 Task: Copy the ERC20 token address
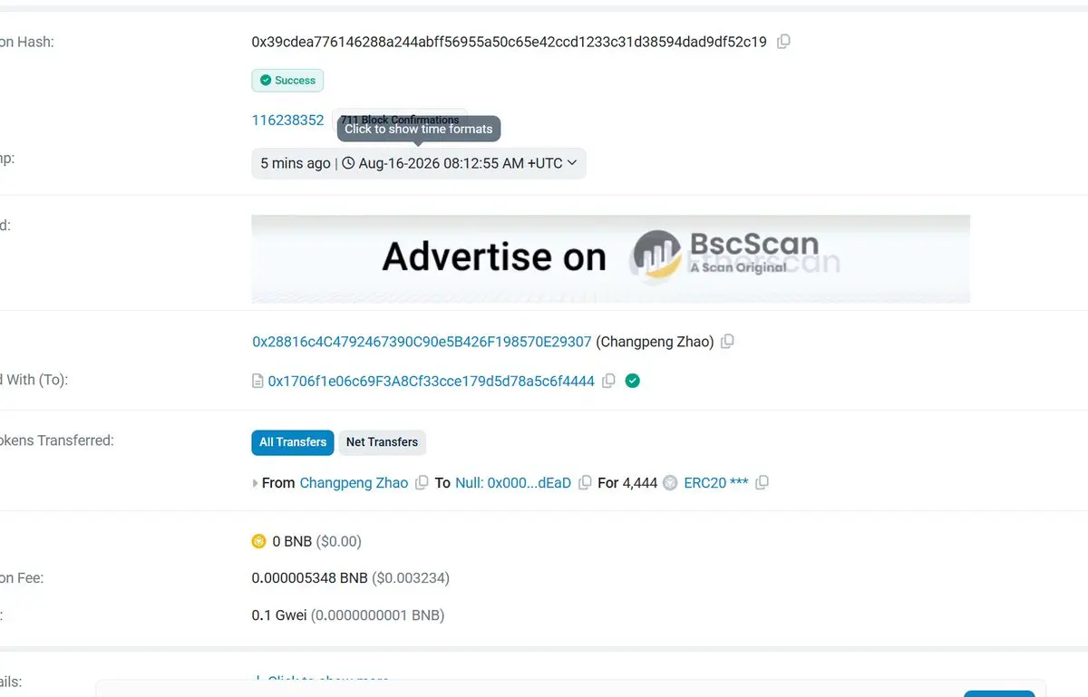point(763,483)
